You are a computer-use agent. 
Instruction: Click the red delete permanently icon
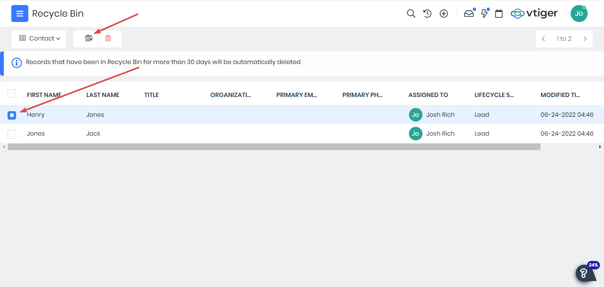click(108, 38)
